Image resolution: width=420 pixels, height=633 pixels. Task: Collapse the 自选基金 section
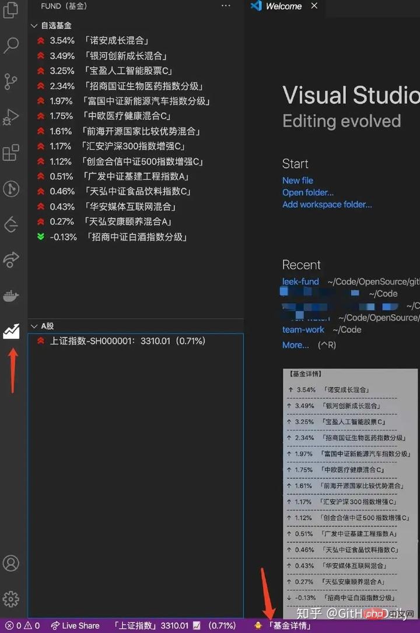tap(34, 26)
